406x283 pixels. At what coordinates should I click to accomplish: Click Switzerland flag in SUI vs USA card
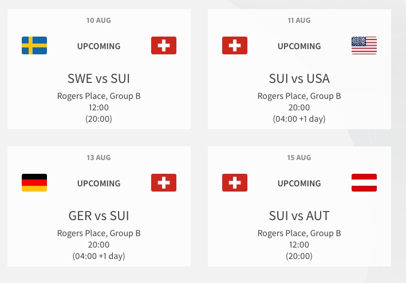click(235, 46)
